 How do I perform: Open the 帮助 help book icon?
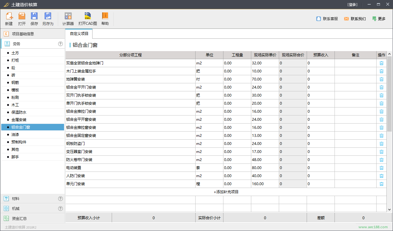click(x=105, y=16)
